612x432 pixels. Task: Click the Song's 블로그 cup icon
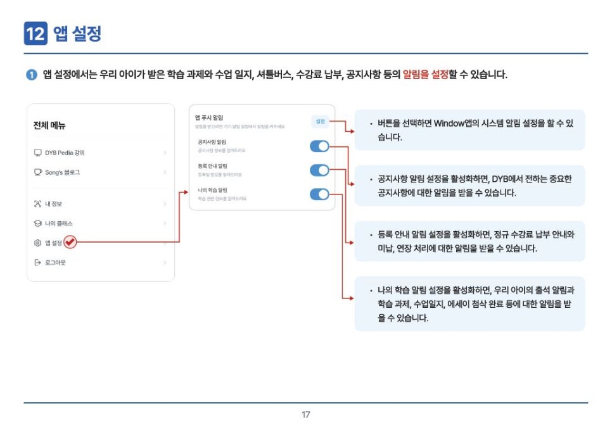[x=37, y=172]
